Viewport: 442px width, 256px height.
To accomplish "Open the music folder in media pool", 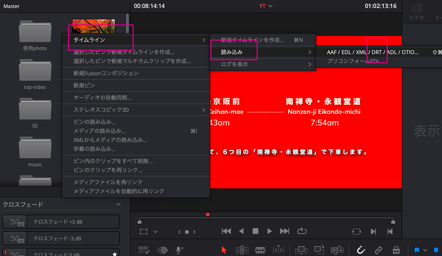I will [x=35, y=150].
